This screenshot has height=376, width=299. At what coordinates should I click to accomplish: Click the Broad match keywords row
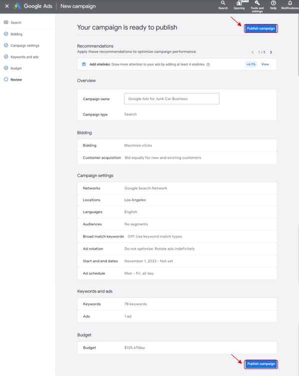point(177,237)
